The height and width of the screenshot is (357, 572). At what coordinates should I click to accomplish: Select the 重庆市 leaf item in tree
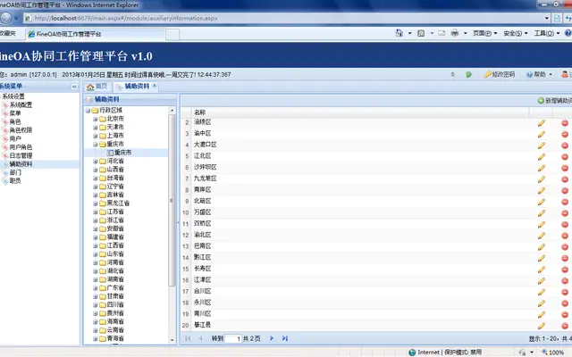tap(123, 153)
